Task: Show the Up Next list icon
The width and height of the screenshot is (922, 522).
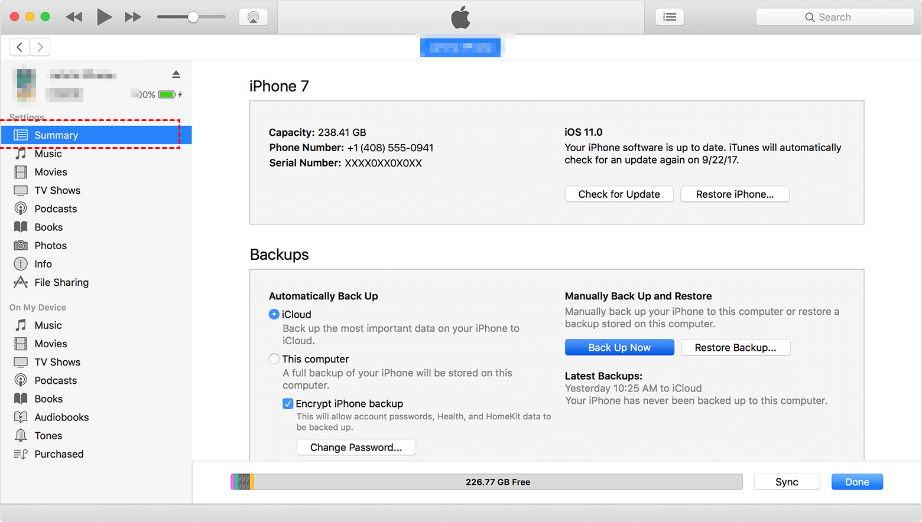Action: point(670,17)
